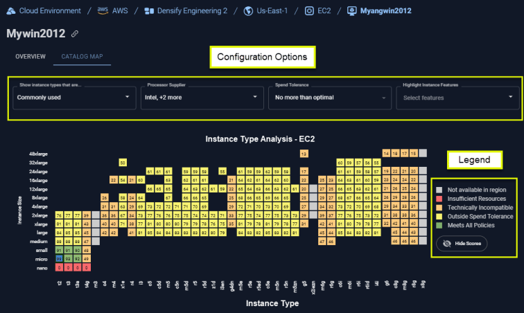The width and height of the screenshot is (524, 313).
Task: Click the crossed-eye icon in Hide Scores
Action: pyautogui.click(x=447, y=244)
